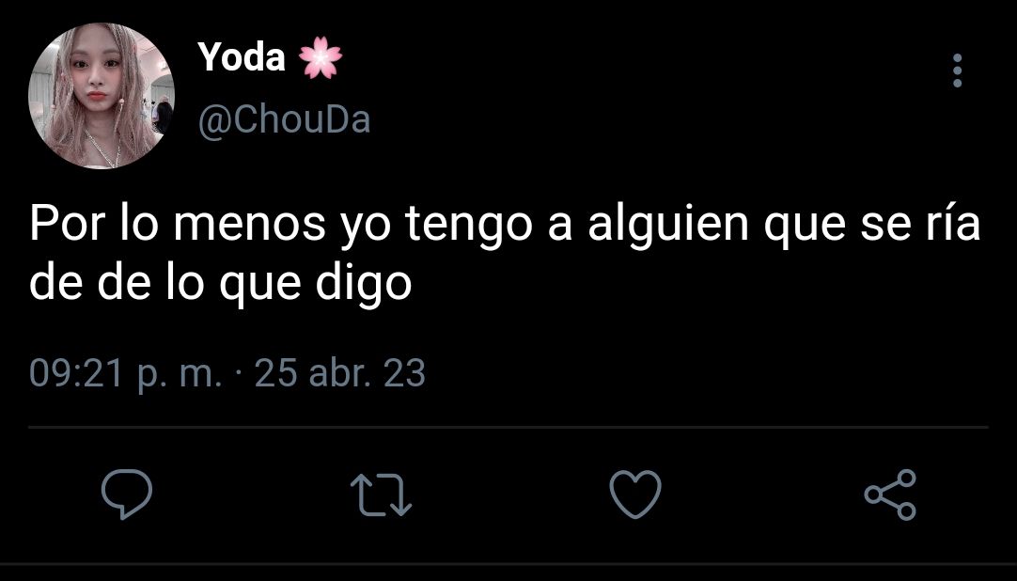This screenshot has height=581, width=1017.
Task: Visit the @ChouDa handle
Action: 284,119
